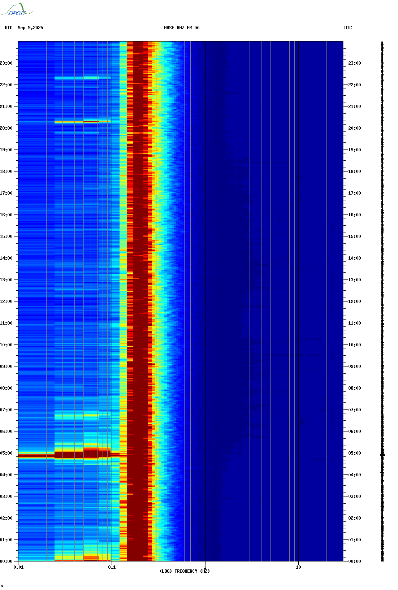Click the station title HRSF HHZ FR 00

[x=182, y=28]
